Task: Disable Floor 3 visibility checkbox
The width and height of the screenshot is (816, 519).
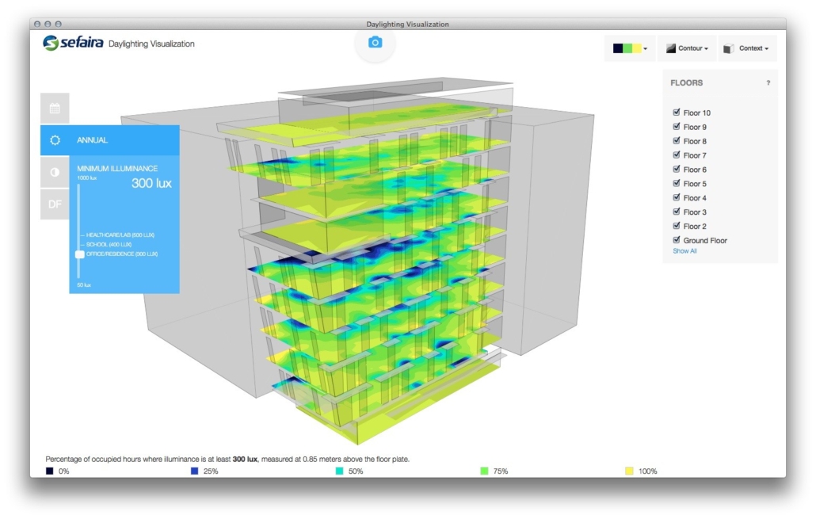Action: pos(676,212)
